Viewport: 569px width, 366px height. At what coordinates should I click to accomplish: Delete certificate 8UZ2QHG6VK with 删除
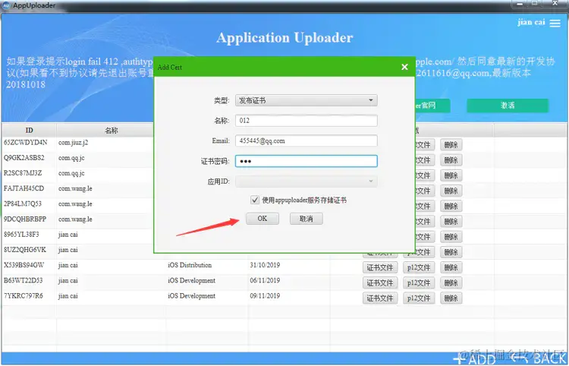[x=451, y=252]
